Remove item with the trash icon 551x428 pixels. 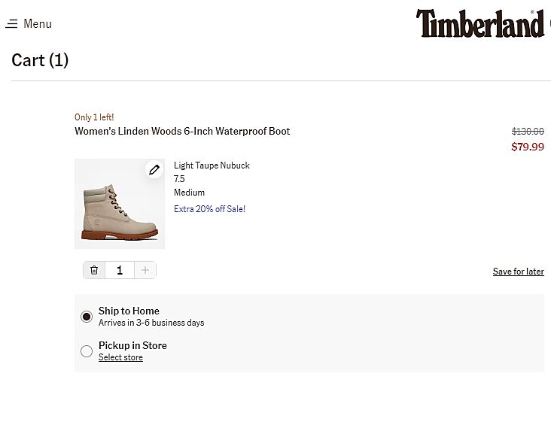coord(94,270)
